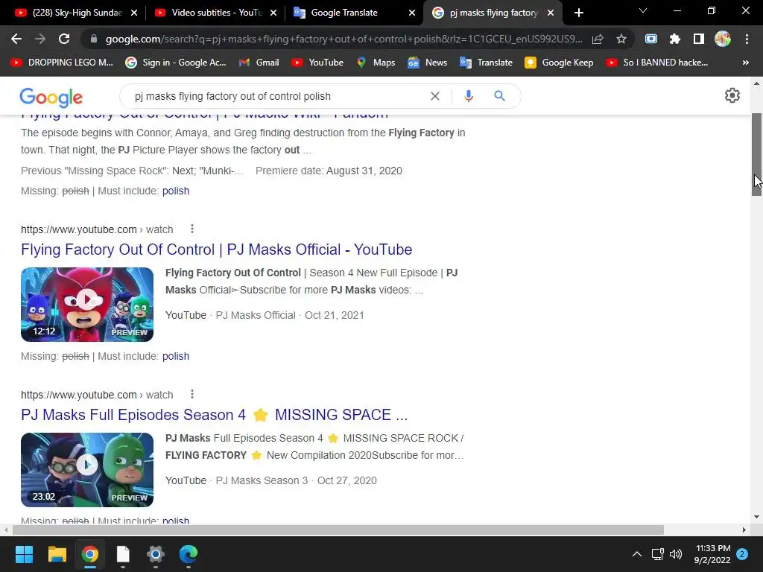Submit search with the magnifying glass
The height and width of the screenshot is (572, 763).
[x=500, y=96]
